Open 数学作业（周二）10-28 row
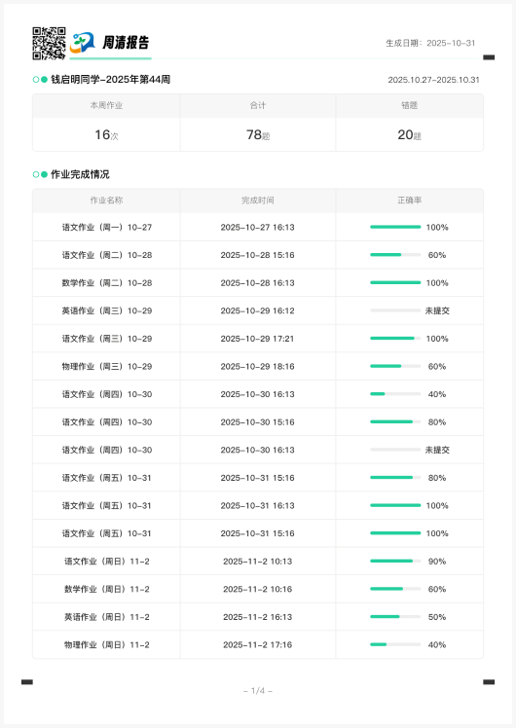 tap(258, 283)
